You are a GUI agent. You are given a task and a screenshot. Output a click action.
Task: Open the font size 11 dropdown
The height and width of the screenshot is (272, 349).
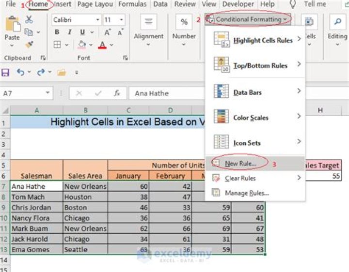click(121, 20)
